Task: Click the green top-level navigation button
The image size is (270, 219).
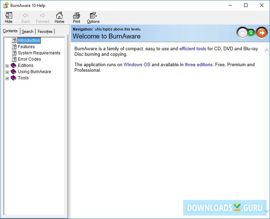Action: 251,33
